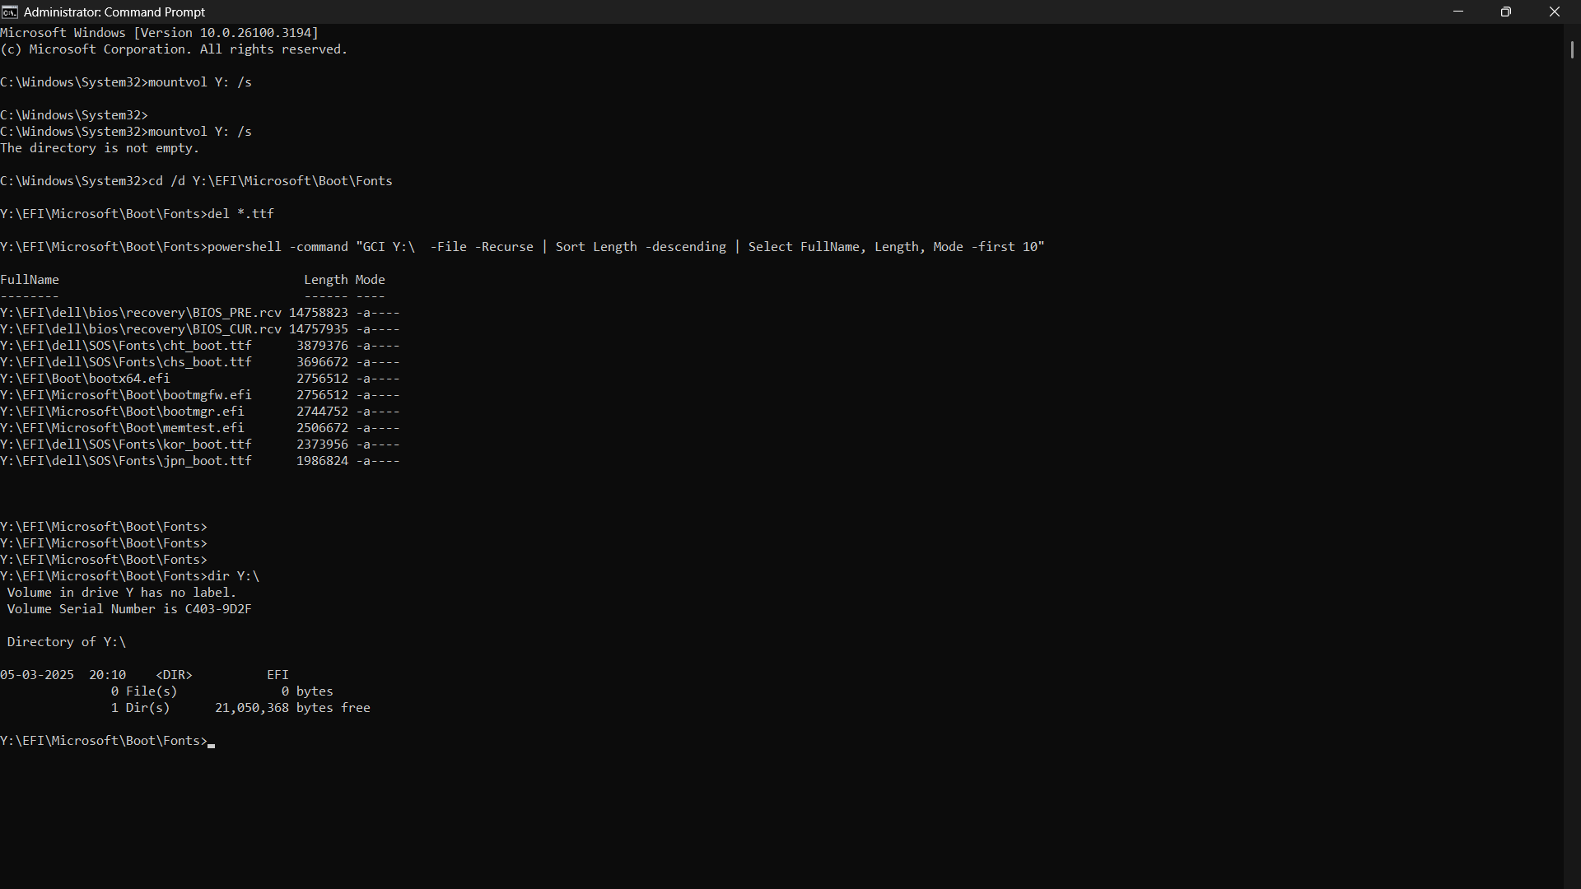Click the bootx64.efi file path
This screenshot has height=889, width=1581.
(x=85, y=379)
